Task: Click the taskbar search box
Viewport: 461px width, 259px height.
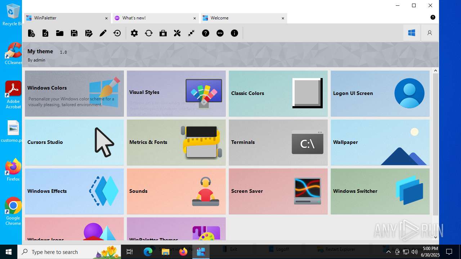Action: point(70,252)
